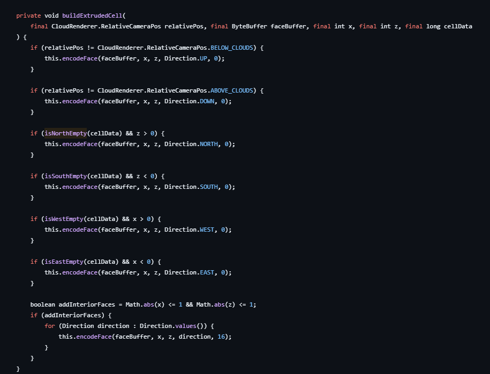The image size is (490, 374).
Task: Click the number 16 in the encodeFace call
Action: (x=221, y=337)
